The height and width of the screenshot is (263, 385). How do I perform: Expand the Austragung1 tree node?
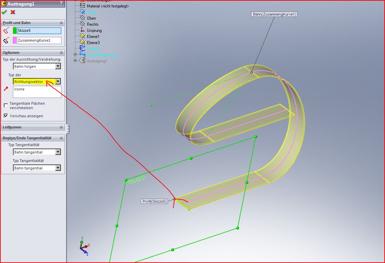tap(75, 61)
